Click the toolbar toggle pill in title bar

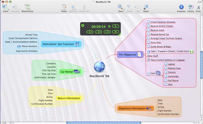pos(200,2)
